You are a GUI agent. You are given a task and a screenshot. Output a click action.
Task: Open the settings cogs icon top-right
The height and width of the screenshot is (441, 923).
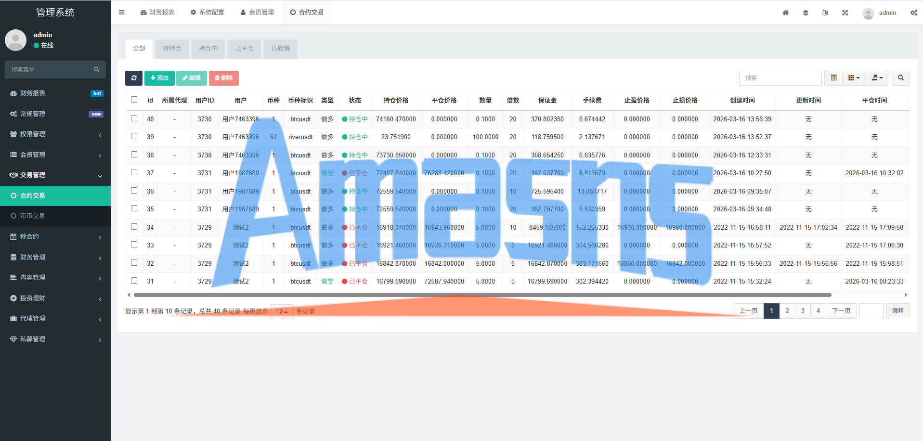(x=913, y=13)
